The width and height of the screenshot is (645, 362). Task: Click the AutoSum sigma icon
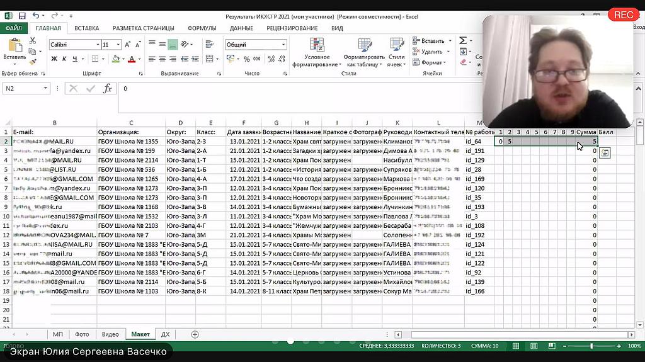(463, 41)
